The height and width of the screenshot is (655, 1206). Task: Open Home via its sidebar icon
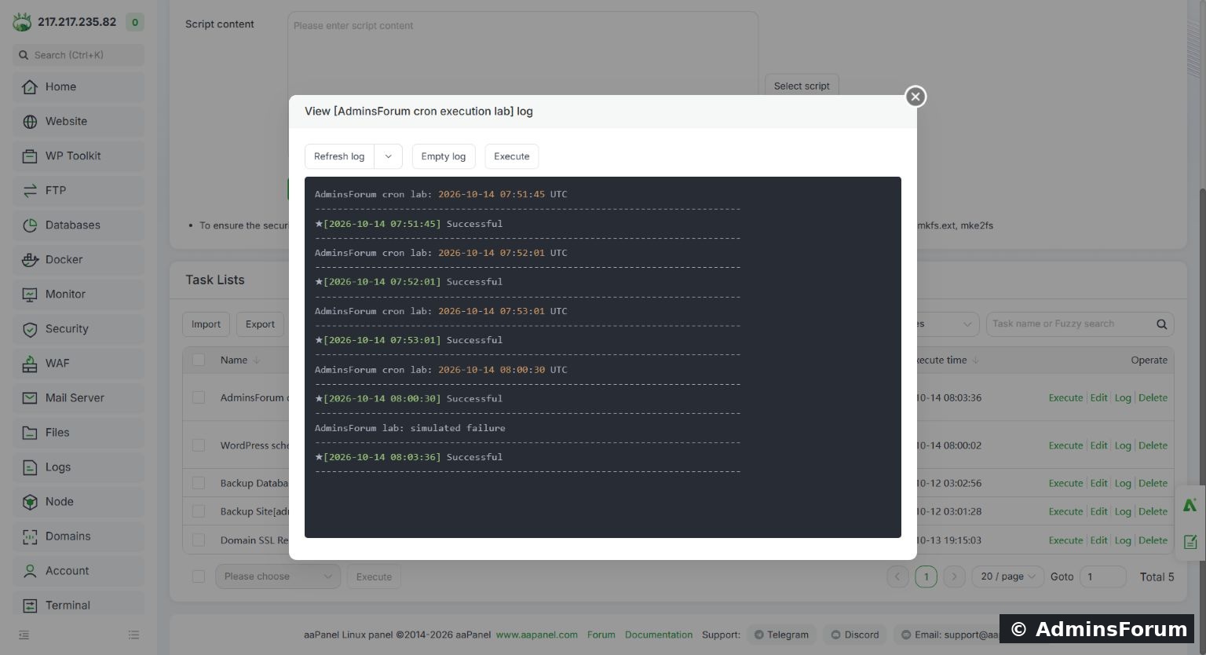30,87
